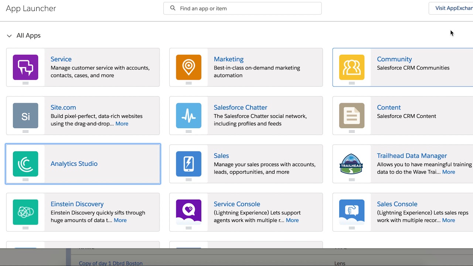Open the Salesforce Chatter app icon

(x=188, y=116)
